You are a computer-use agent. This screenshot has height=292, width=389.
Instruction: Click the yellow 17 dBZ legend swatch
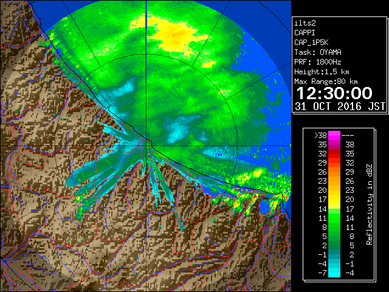(x=334, y=200)
